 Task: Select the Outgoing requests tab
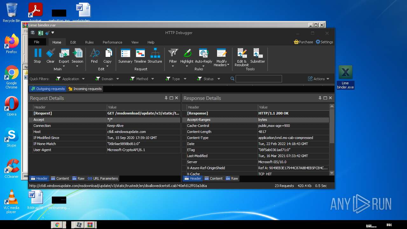(x=48, y=89)
